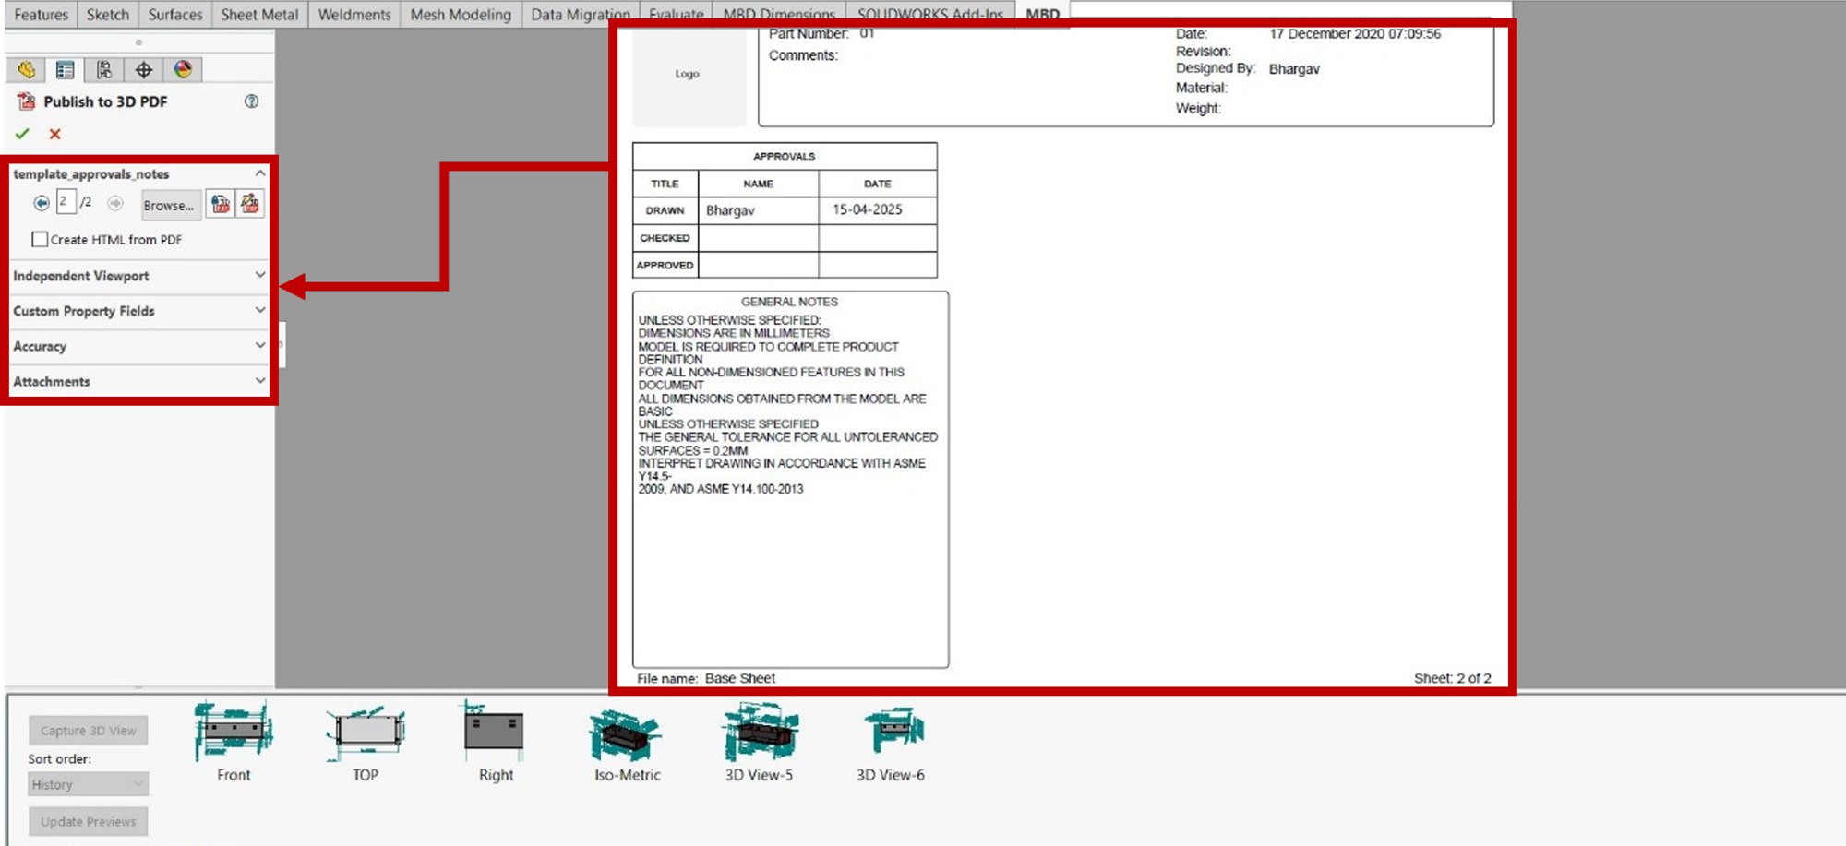
Task: Click the template page number field
Action: coord(66,202)
